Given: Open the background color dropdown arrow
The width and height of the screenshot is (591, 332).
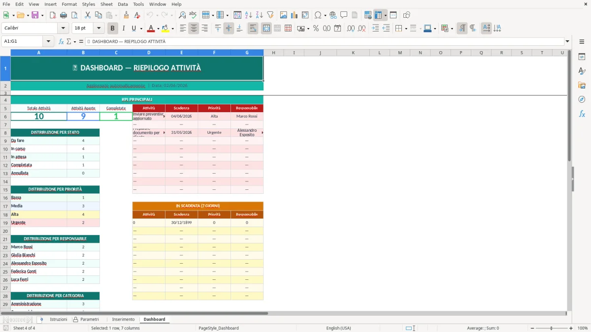Looking at the screenshot, I should point(172,29).
